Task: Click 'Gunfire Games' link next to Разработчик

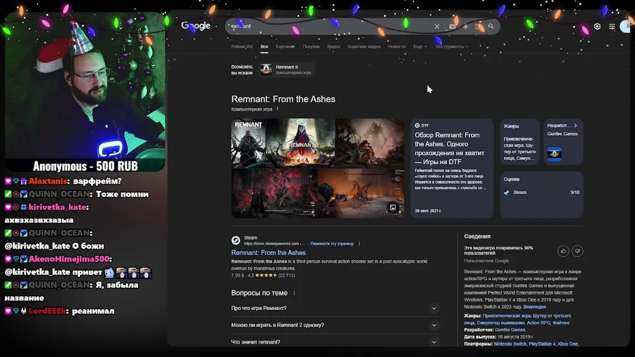Action: [510, 330]
